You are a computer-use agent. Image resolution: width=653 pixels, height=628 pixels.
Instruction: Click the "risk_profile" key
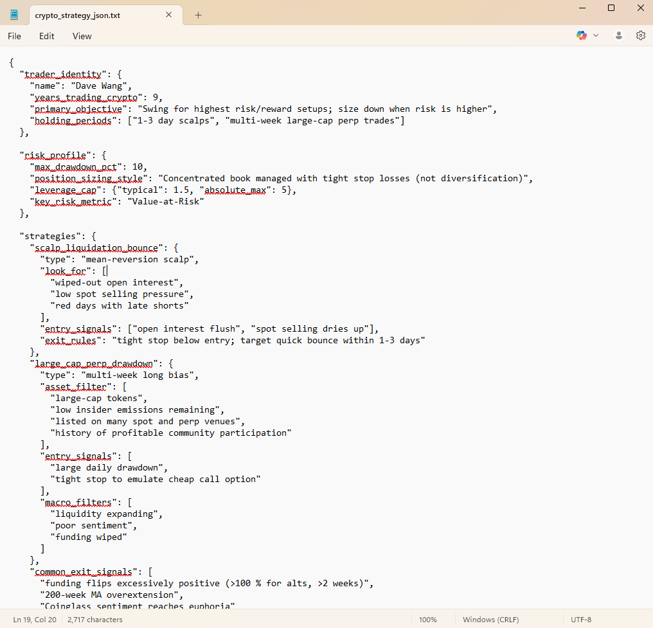click(x=55, y=156)
